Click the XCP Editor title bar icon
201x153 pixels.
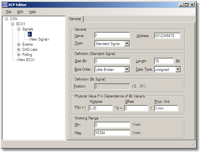pos(5,5)
